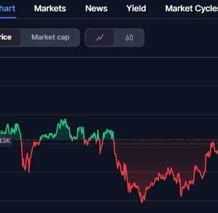
Task: Switch to the line chart view icon
Action: [99, 38]
